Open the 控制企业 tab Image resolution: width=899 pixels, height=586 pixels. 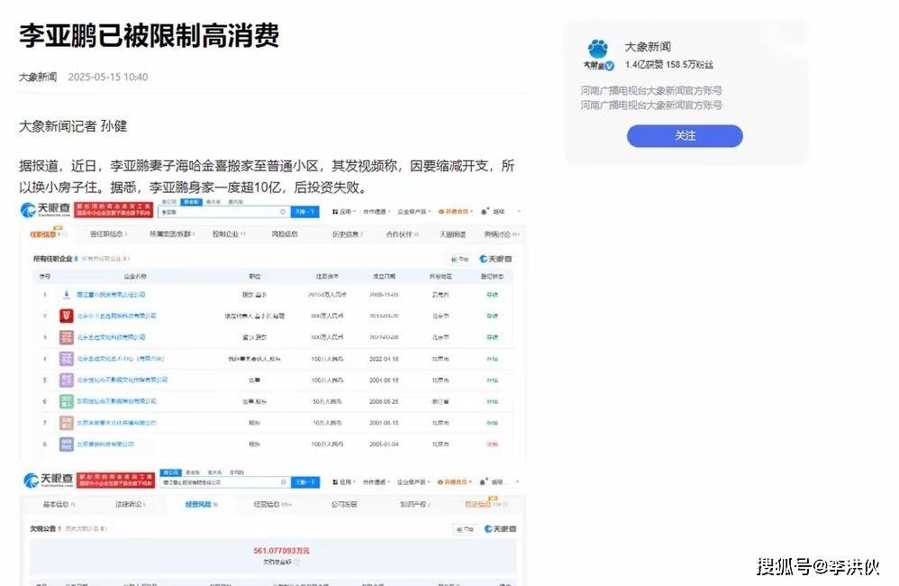[229, 234]
